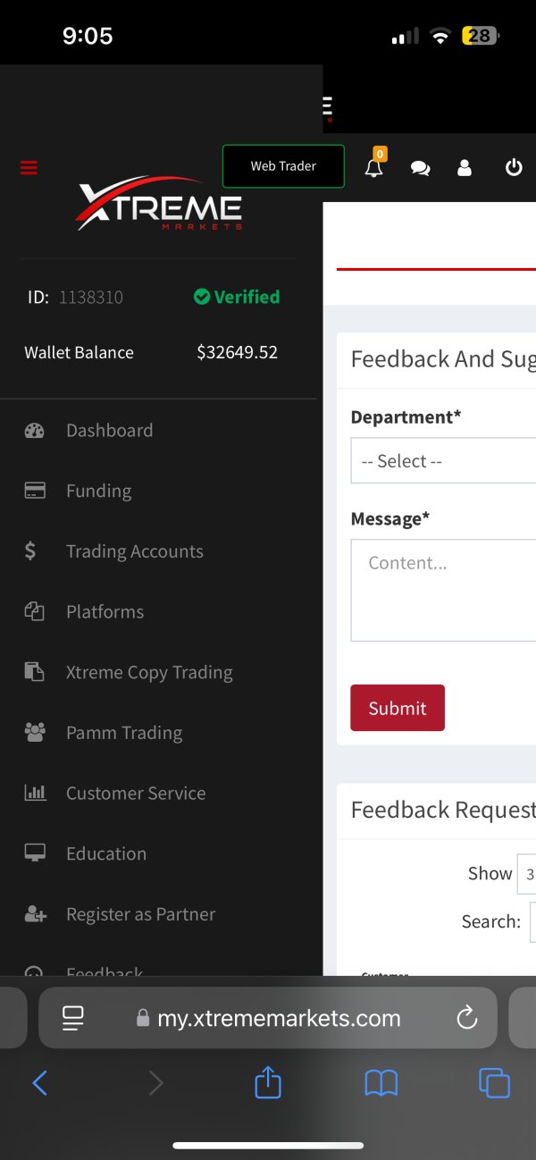This screenshot has height=1160, width=536.
Task: Click the power logout icon
Action: (514, 167)
